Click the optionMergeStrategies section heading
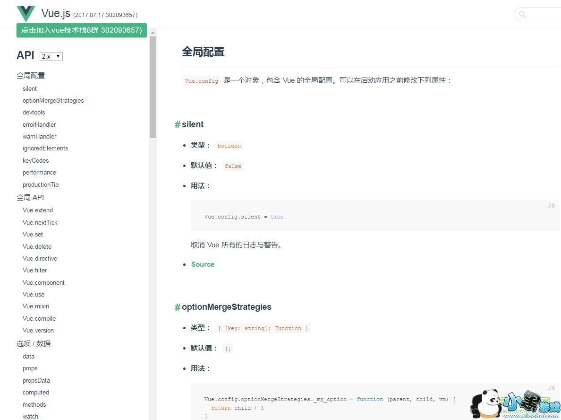The image size is (561, 420). tap(227, 307)
